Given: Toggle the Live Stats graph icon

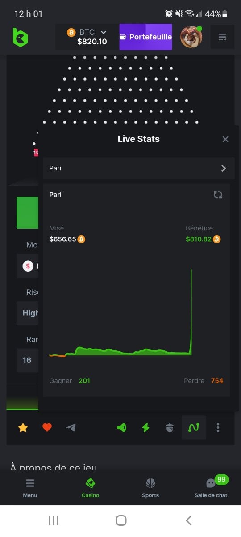Looking at the screenshot, I should pos(194,428).
